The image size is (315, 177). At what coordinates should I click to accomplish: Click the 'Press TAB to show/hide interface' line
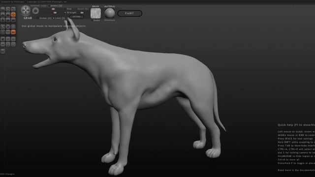[x=296, y=146]
